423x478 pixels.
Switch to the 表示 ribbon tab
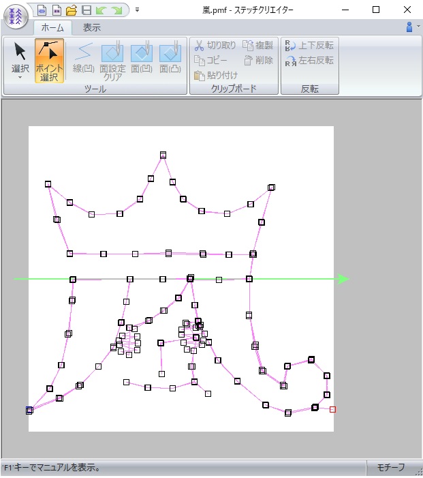pyautogui.click(x=92, y=28)
